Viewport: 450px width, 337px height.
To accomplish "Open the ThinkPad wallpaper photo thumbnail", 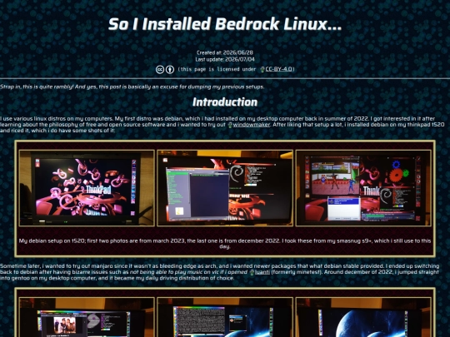I will click(87, 188).
